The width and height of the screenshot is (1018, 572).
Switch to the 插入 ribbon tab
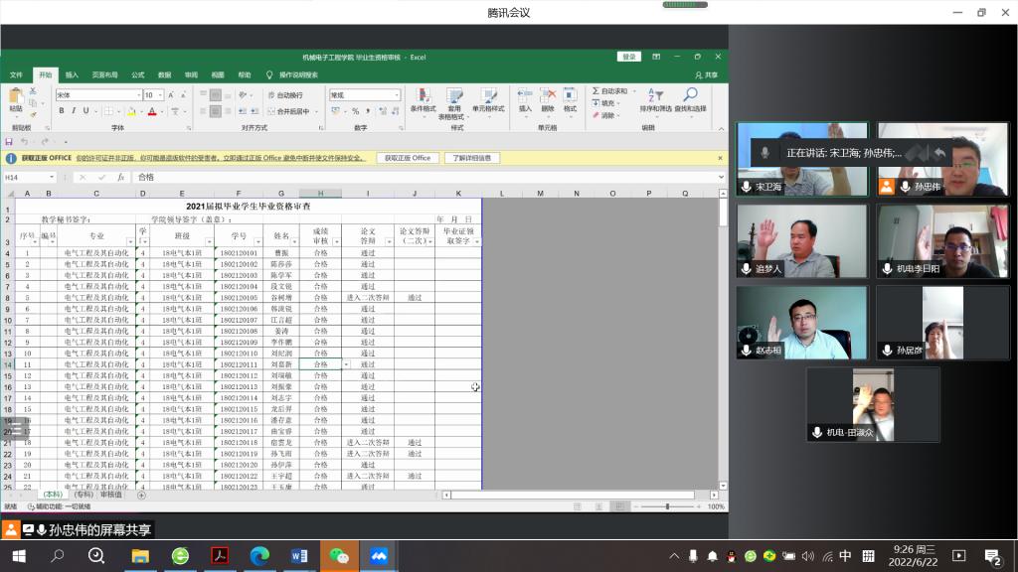point(72,74)
